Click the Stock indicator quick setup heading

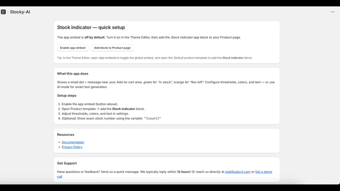[91, 27]
